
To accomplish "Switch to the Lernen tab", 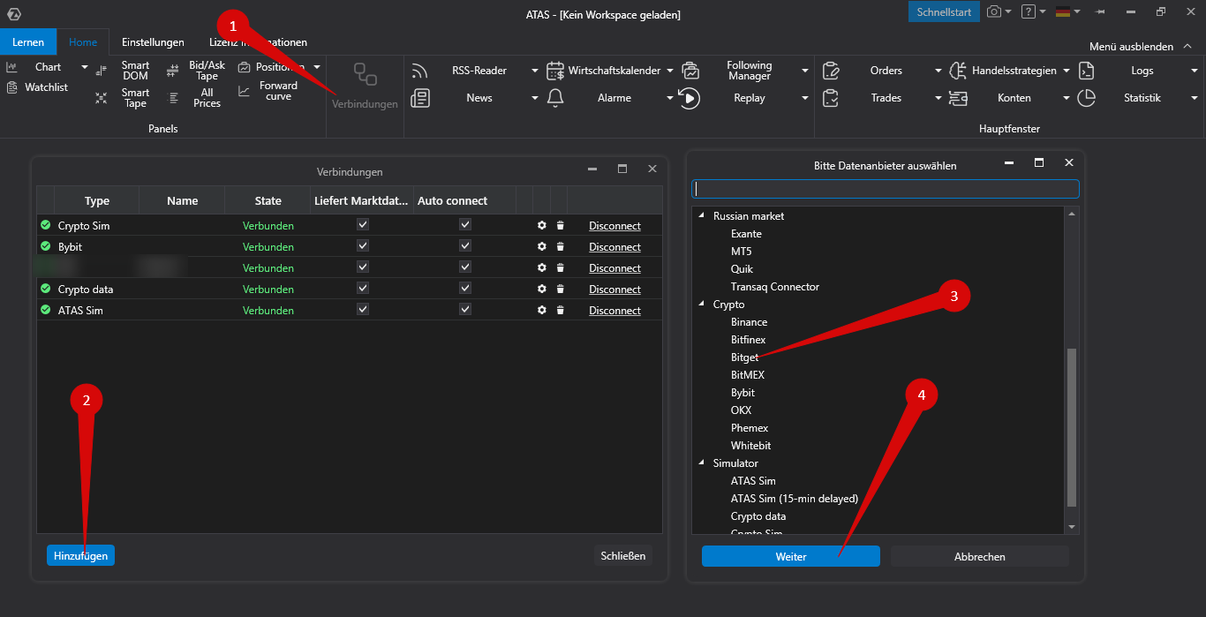I will (28, 42).
